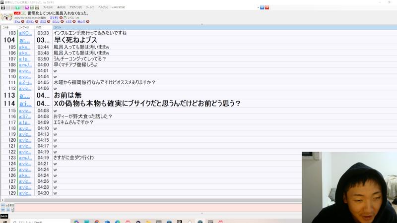Viewport: 397px width, 223px height.
Task: Open the ヘルプ(H) menu
Action: pyautogui.click(x=103, y=7)
